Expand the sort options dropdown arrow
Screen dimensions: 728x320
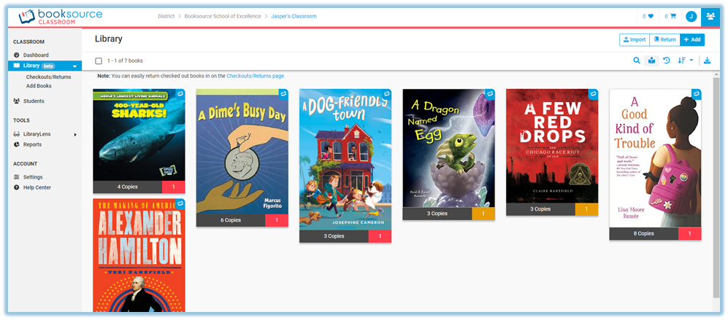pos(691,61)
